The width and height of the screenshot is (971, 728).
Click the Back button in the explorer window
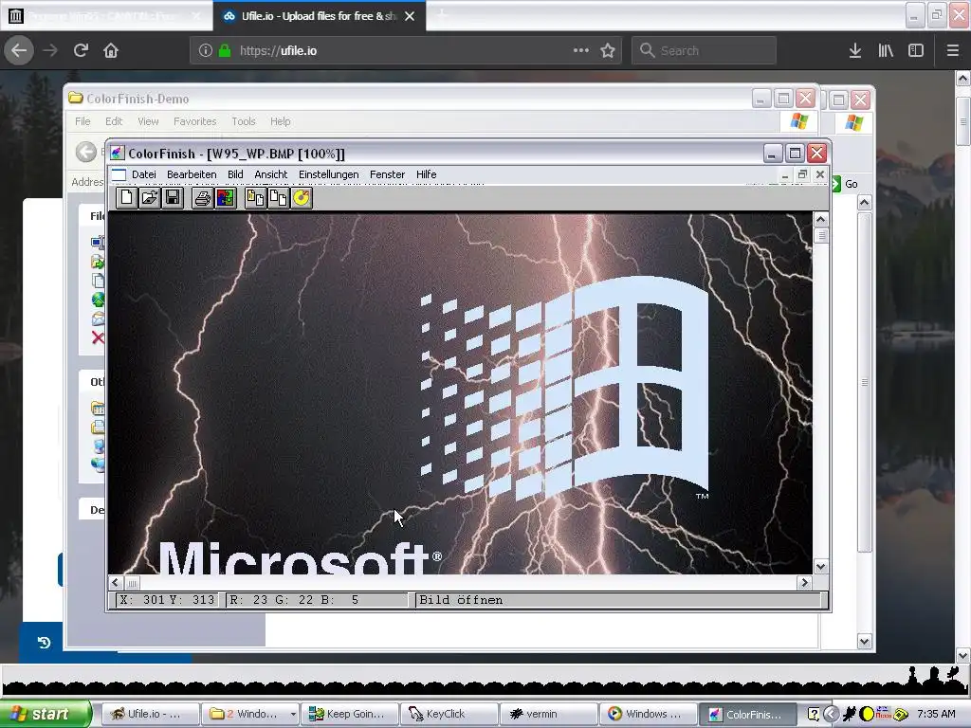click(86, 152)
